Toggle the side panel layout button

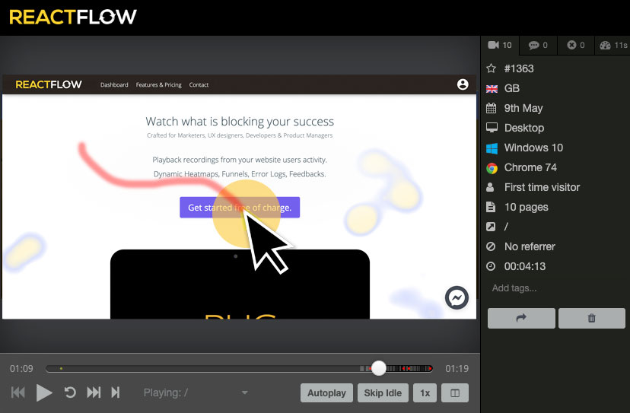point(455,393)
